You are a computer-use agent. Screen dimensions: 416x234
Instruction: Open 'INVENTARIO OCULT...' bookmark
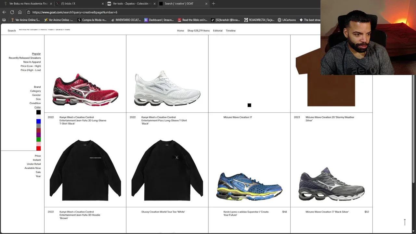[126, 20]
